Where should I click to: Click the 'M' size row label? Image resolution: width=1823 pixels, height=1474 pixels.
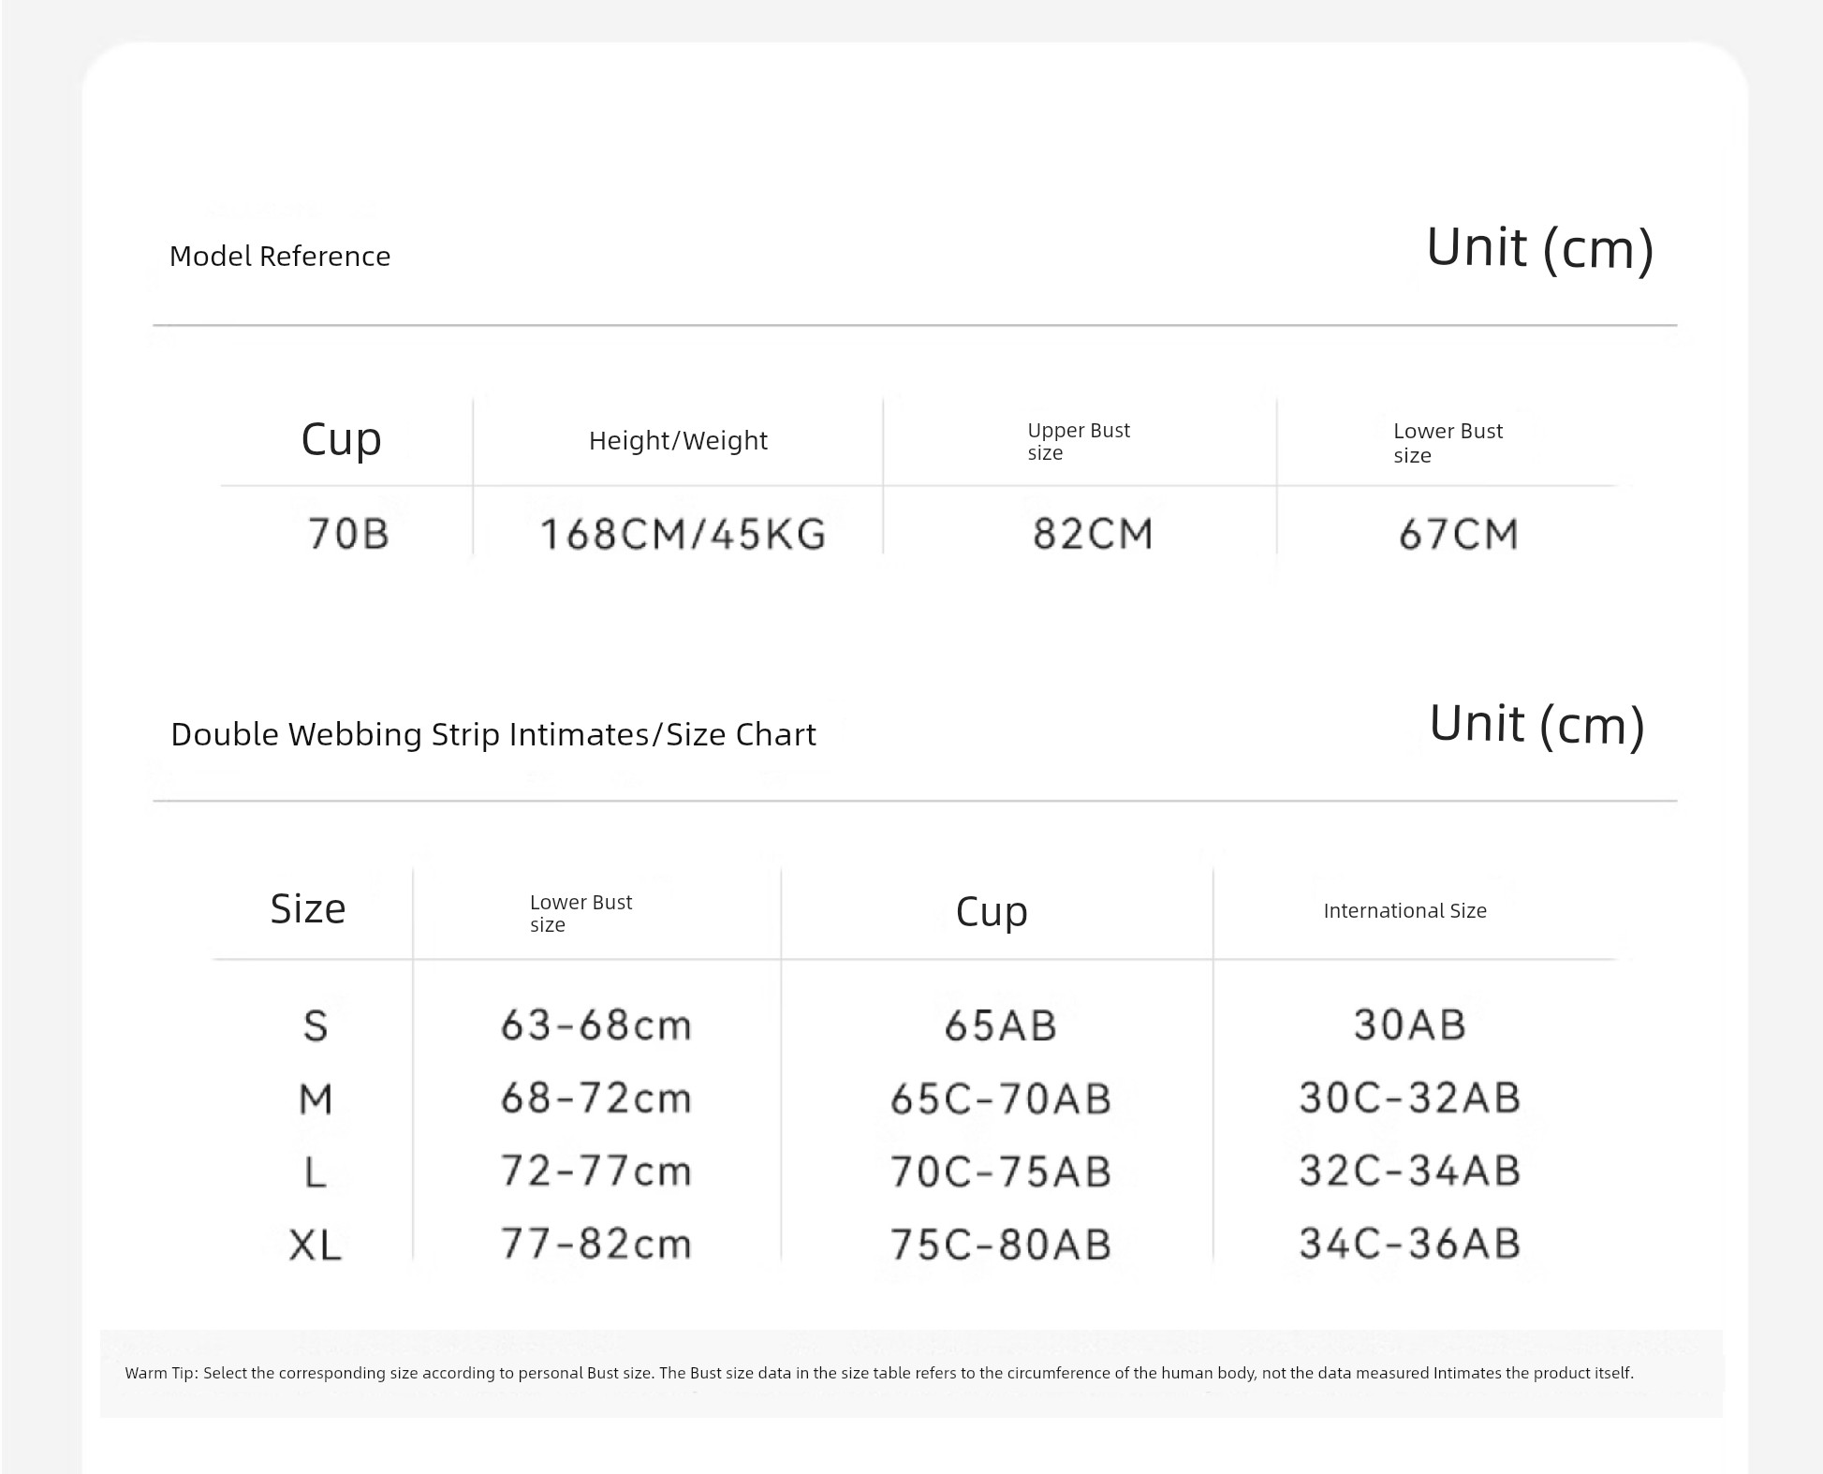316,1098
